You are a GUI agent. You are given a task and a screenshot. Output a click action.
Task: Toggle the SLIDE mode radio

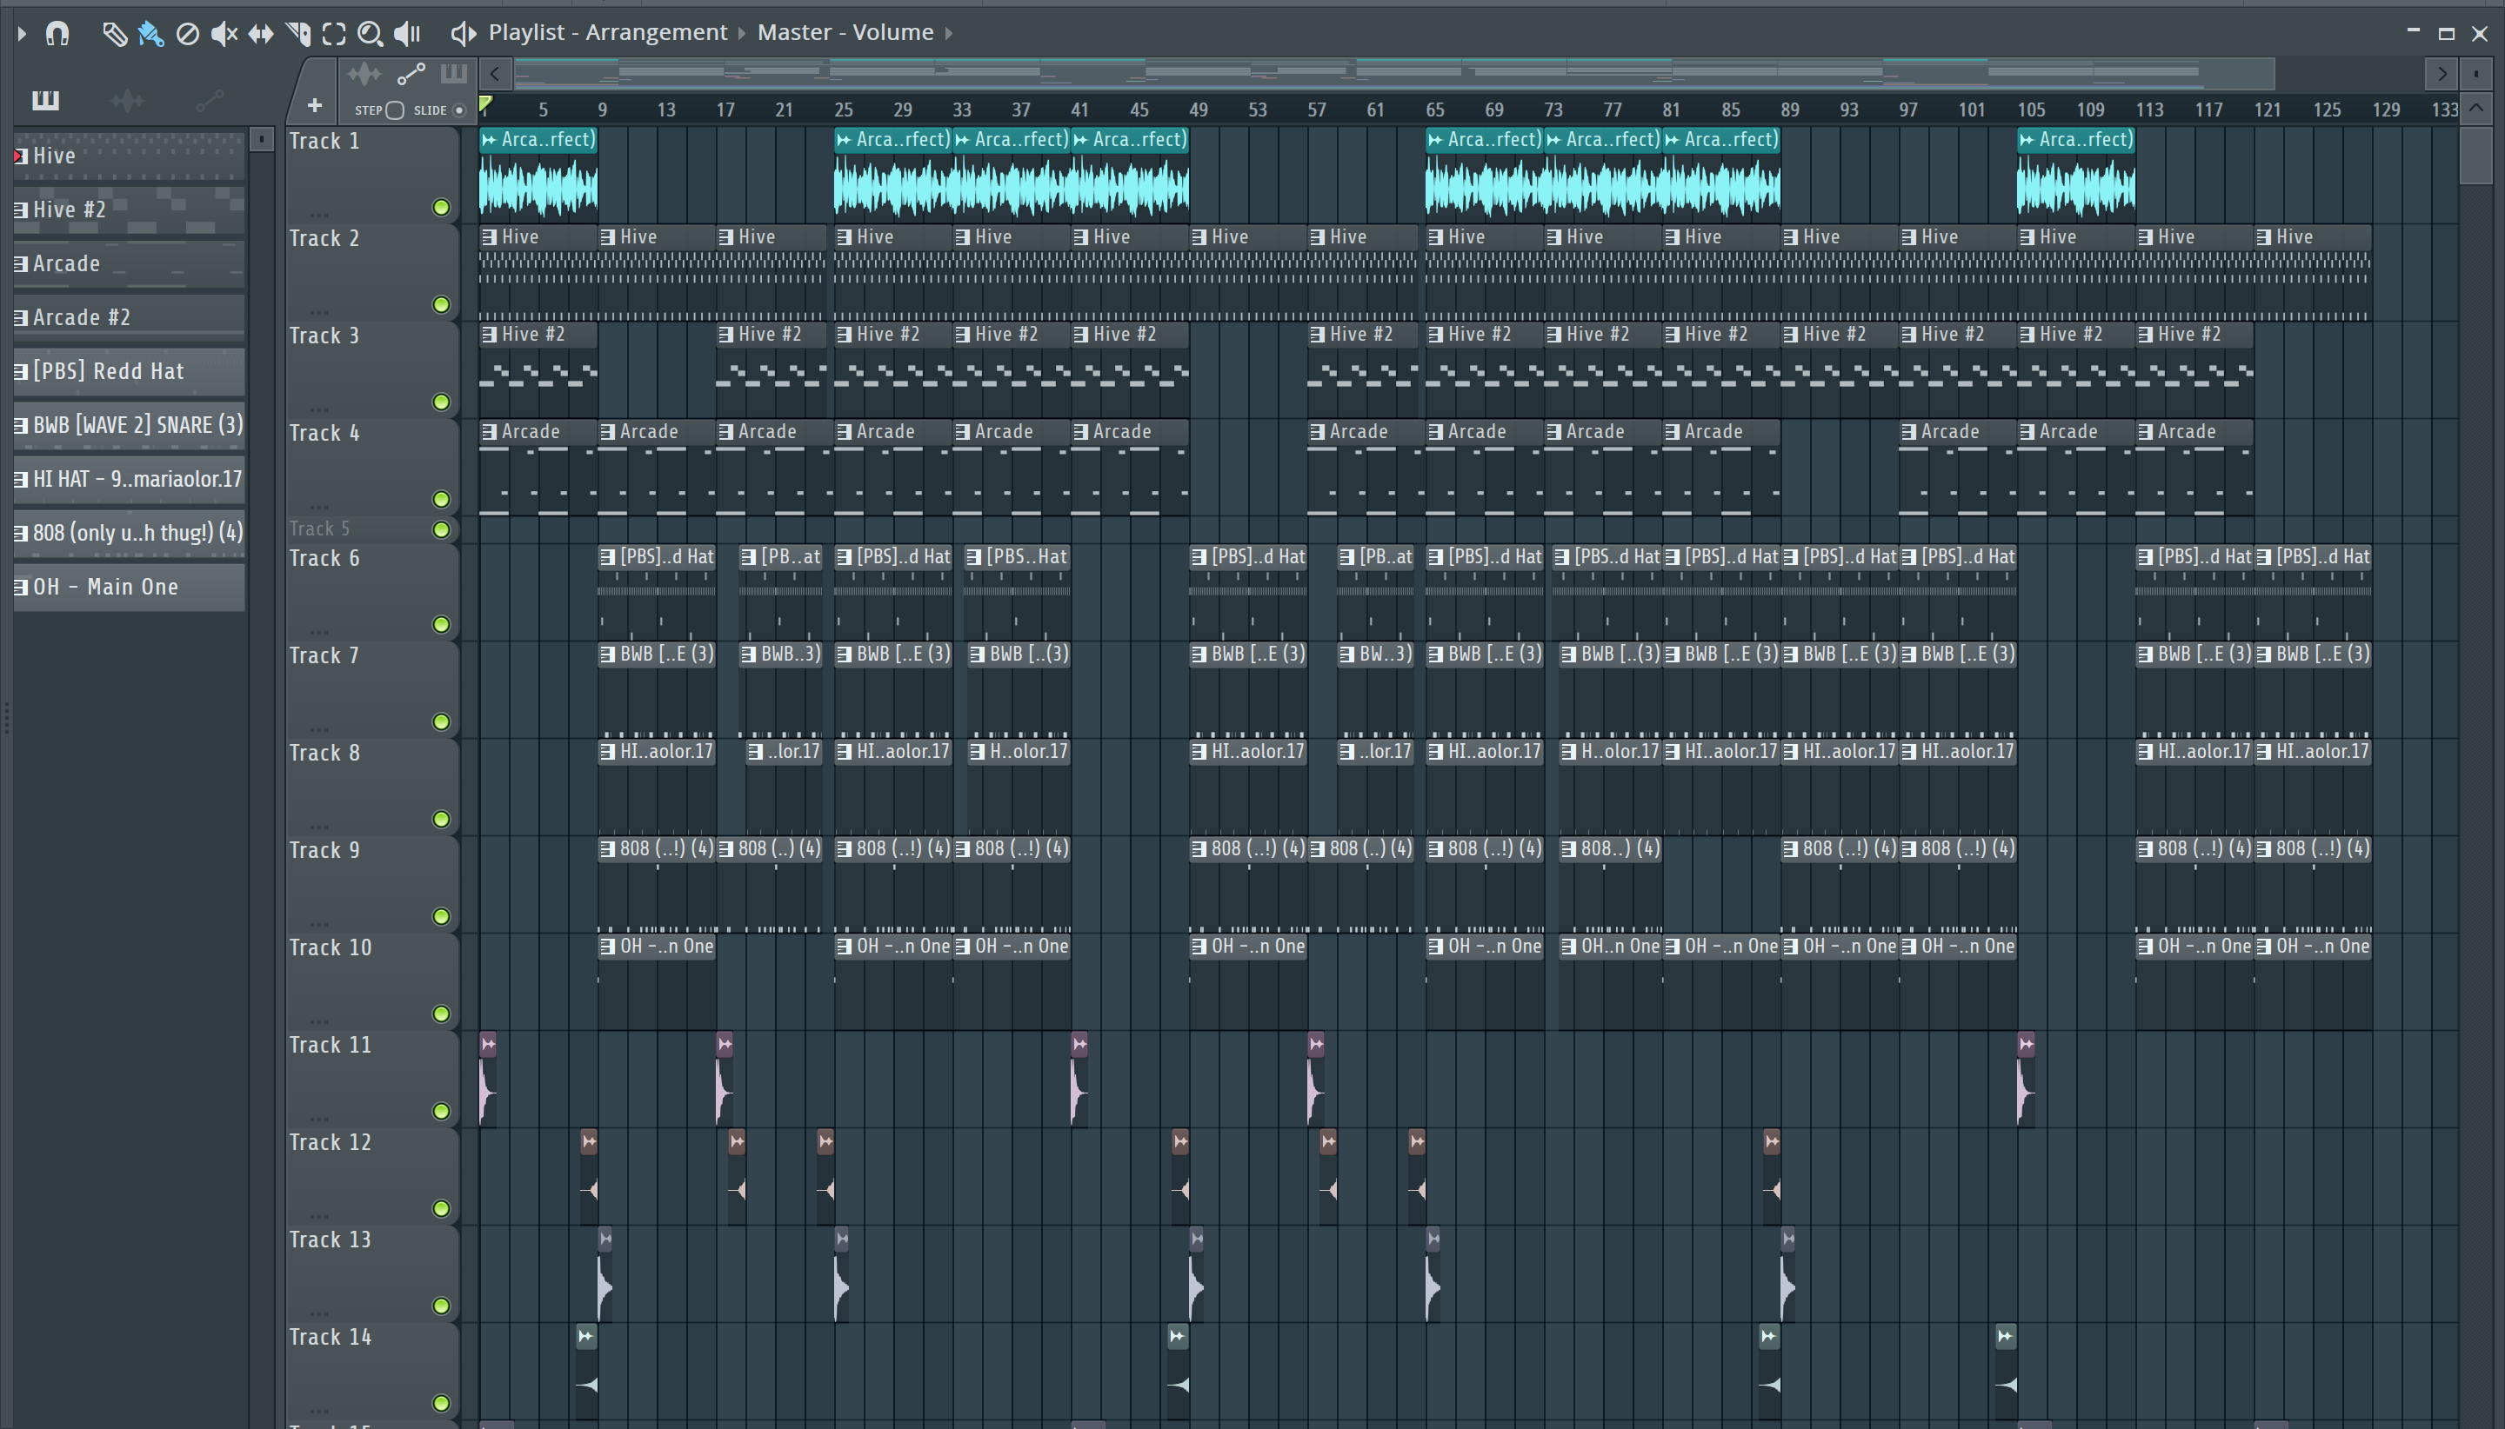point(458,110)
